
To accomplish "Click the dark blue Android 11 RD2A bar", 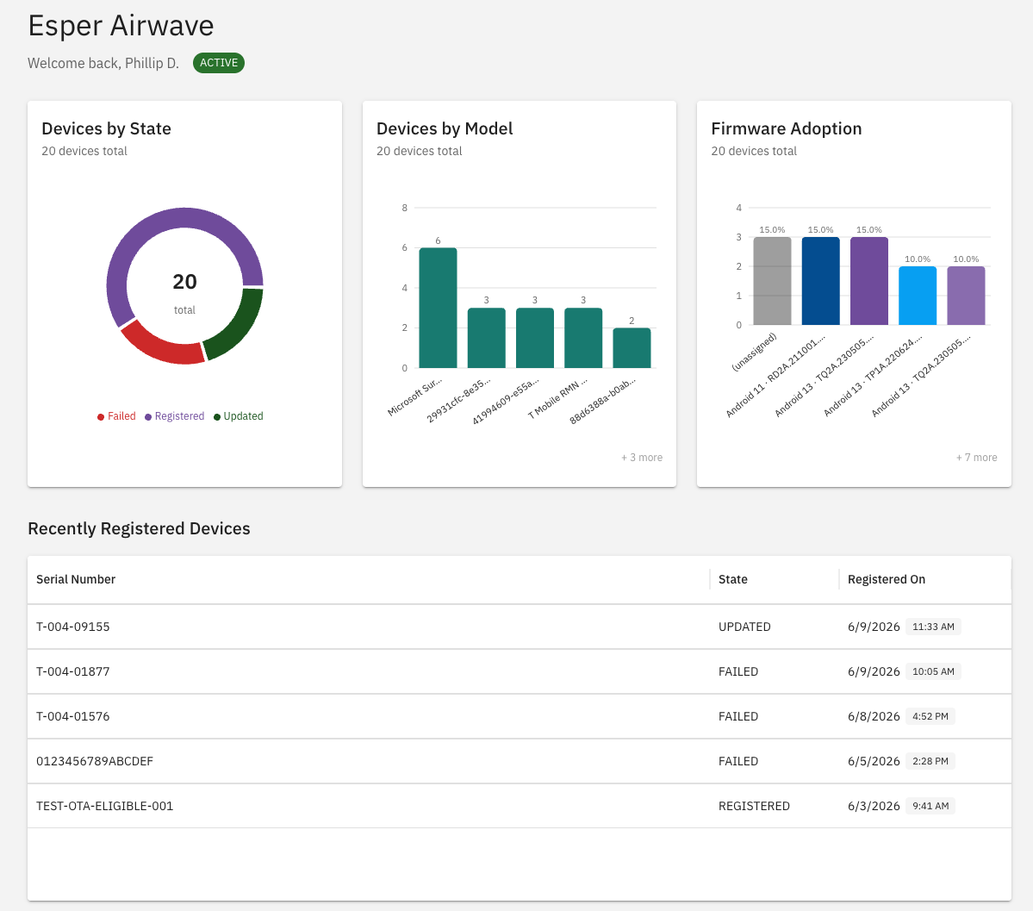I will (820, 281).
